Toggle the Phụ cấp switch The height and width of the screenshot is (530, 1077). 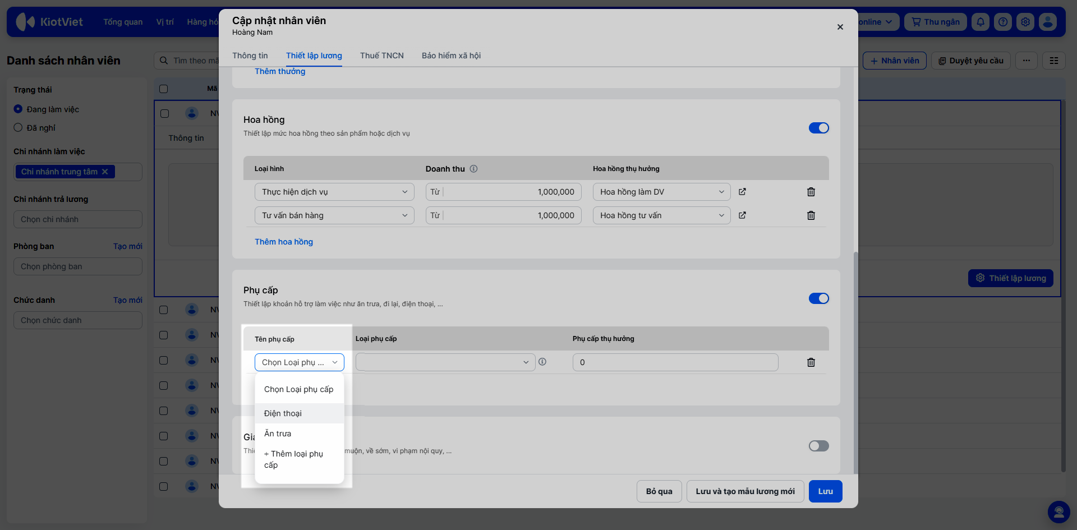pos(819,298)
